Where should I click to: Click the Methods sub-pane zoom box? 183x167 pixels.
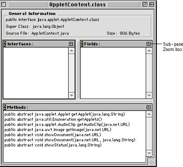148,107
